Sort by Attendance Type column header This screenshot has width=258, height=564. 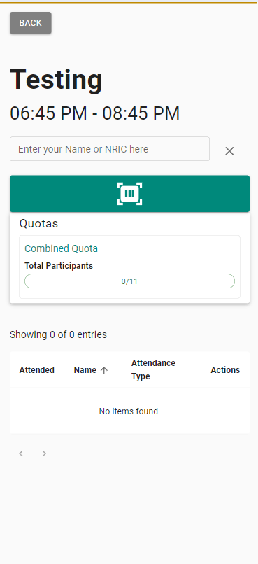coord(153,369)
